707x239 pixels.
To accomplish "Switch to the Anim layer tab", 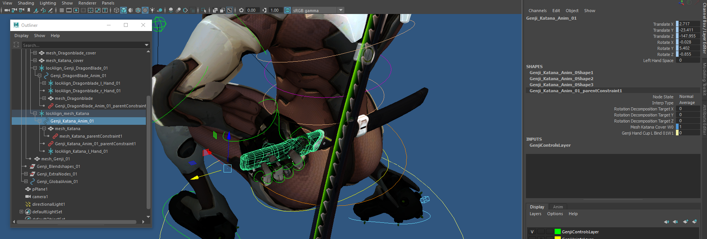I will coord(558,207).
